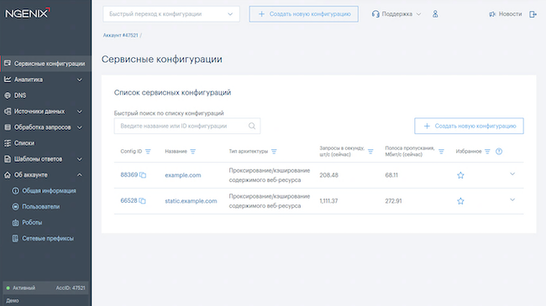Filter by Тип архитектуры column
This screenshot has height=306, width=546.
pyautogui.click(x=274, y=151)
